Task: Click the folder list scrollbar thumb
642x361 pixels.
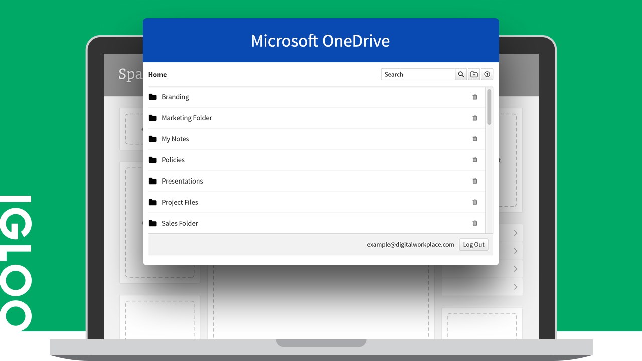Action: [x=489, y=107]
